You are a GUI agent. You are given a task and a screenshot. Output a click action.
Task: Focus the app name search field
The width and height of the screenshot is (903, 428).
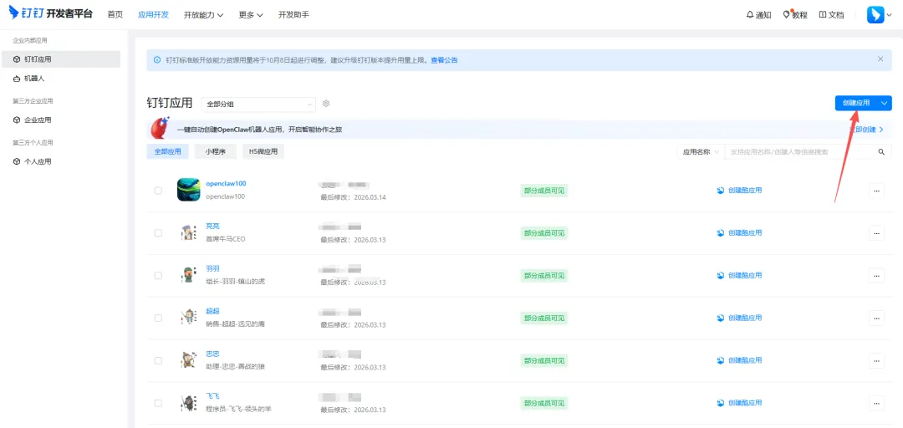pos(800,152)
